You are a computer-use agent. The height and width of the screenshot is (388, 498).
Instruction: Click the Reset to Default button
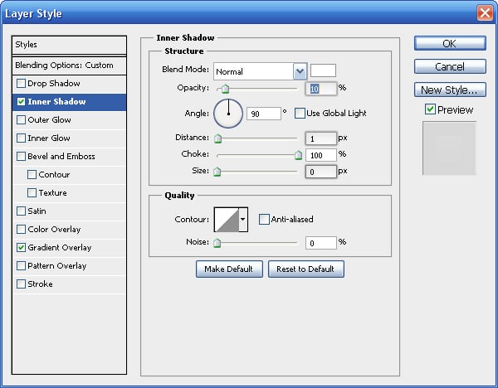[x=305, y=269]
